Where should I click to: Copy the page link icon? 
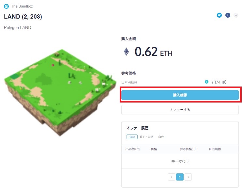click(236, 15)
